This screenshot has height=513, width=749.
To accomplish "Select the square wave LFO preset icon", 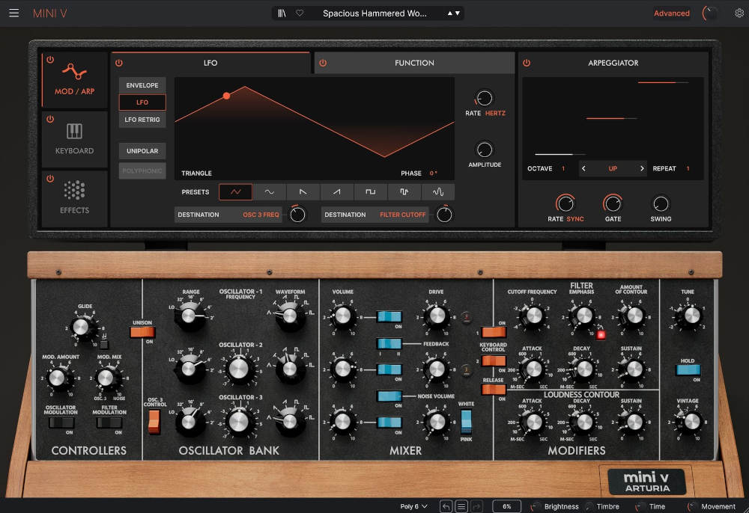I will tap(370, 191).
